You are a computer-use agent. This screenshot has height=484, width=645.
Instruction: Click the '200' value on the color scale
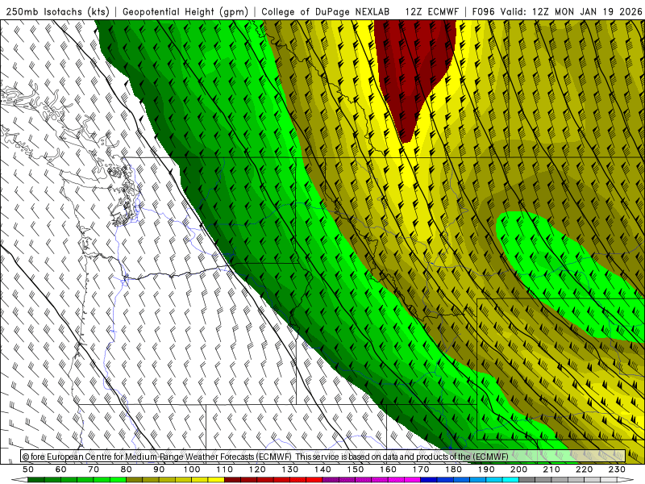tap(519, 469)
